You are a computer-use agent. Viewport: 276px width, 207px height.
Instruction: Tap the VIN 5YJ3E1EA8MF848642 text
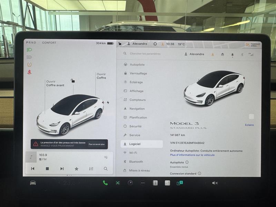[x=187, y=143]
